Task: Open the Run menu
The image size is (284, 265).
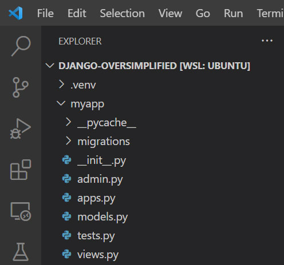Action: 234,13
